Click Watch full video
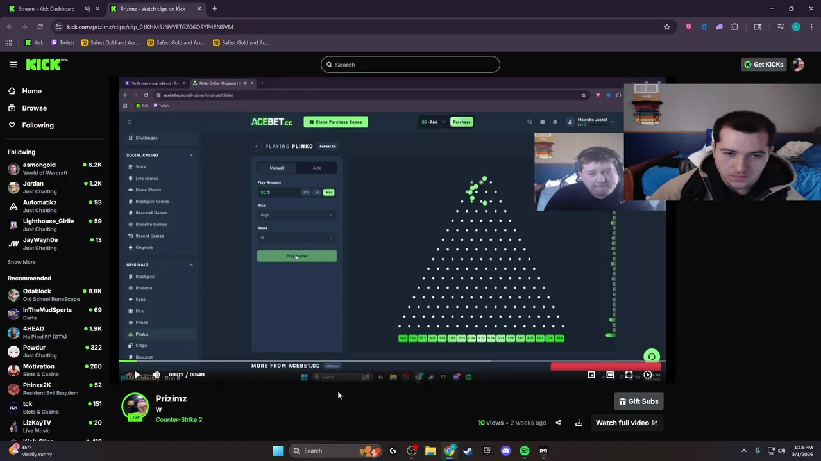Image resolution: width=821 pixels, height=461 pixels. (627, 423)
